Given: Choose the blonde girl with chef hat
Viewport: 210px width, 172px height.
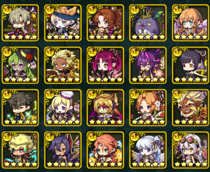Looking at the screenshot, I should pos(63,107).
